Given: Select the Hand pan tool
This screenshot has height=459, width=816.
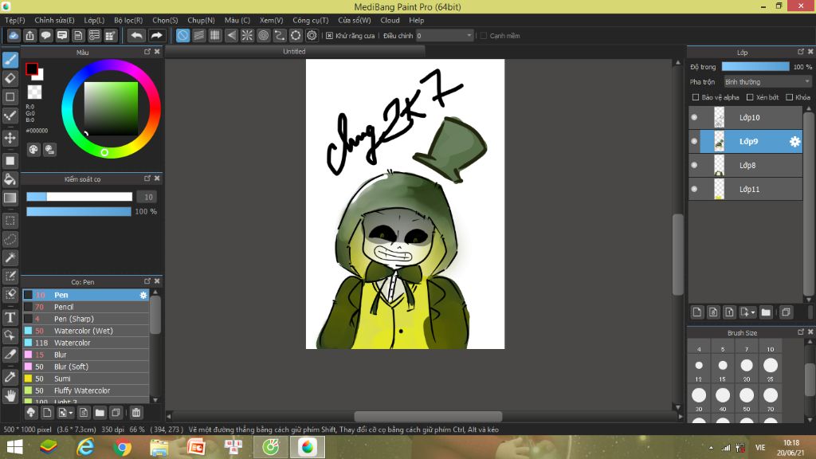Looking at the screenshot, I should click(x=10, y=396).
